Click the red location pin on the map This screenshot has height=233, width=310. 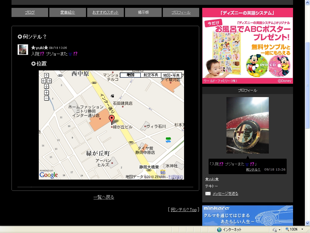[112, 119]
